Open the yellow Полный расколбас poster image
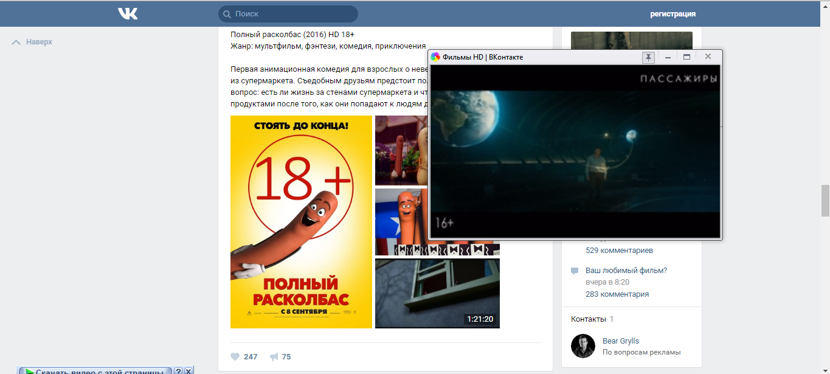The image size is (830, 374). coord(301,222)
